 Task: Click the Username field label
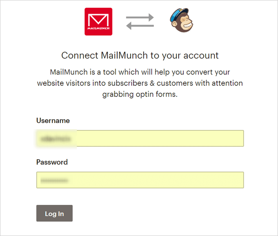click(53, 121)
